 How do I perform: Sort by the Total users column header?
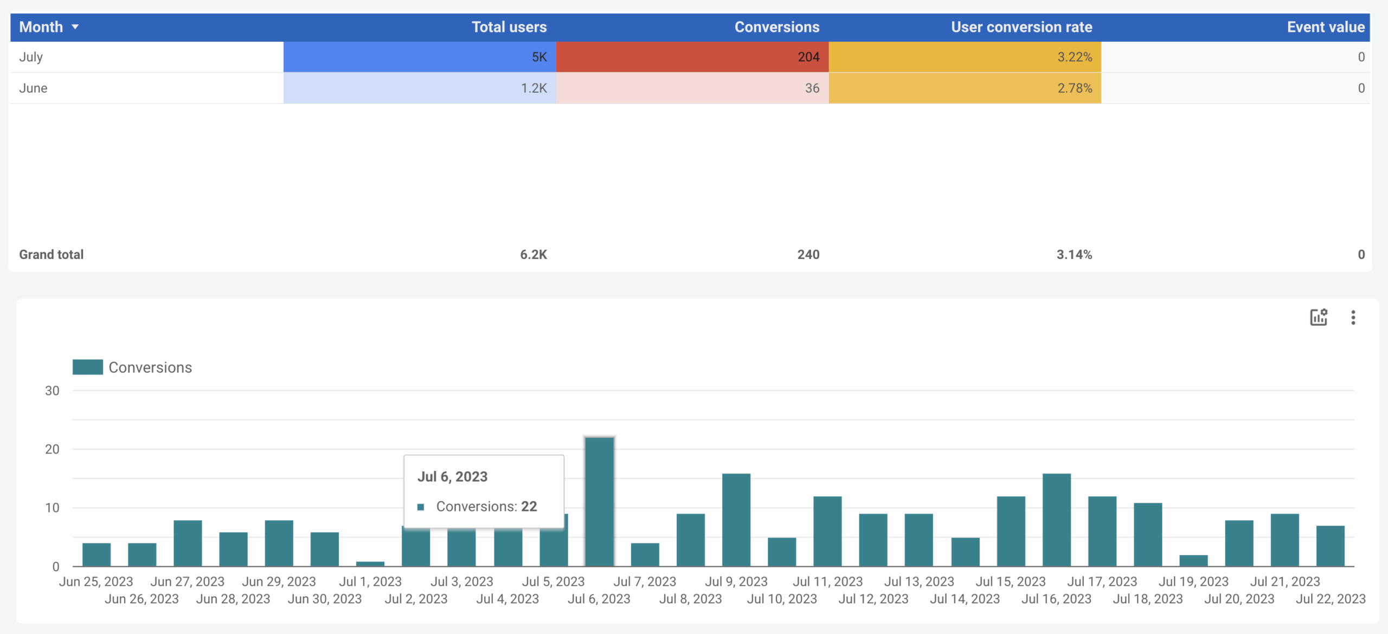(509, 27)
